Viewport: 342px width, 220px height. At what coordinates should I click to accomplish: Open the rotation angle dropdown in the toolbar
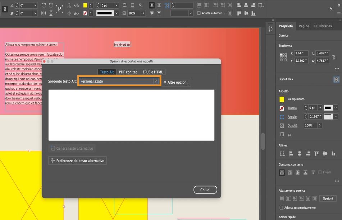[x=35, y=5]
